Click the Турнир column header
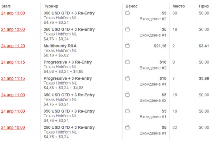216x141 pixels. (x=51, y=6)
